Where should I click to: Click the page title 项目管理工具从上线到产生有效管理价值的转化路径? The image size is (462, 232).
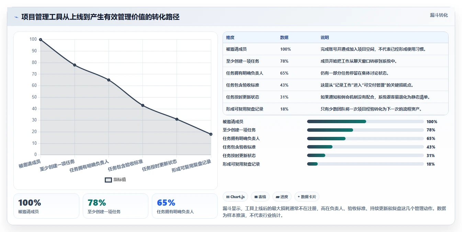point(100,17)
